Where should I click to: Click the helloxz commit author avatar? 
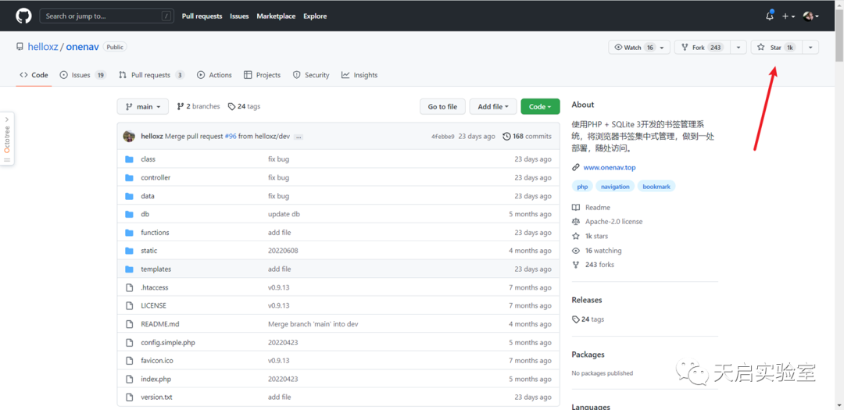tap(129, 136)
